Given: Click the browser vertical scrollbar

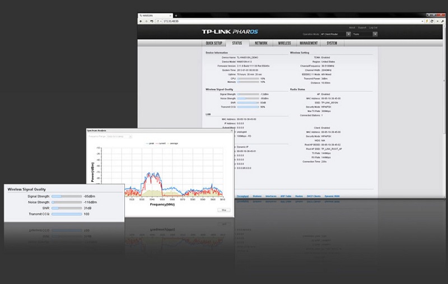Looking at the screenshot, I should pyautogui.click(x=444, y=111).
